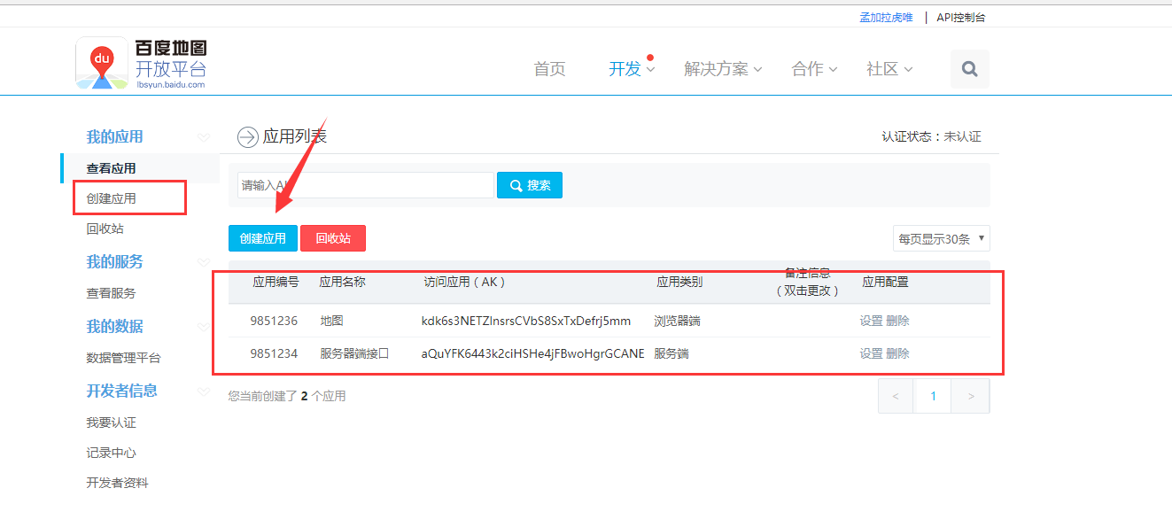
Task: Select page 1 in pagination
Action: point(933,396)
